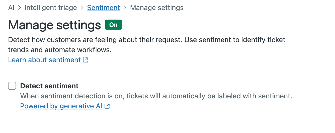The image size is (335, 133).
Task: Follow the Powered by generative AI link
Action: (61, 106)
